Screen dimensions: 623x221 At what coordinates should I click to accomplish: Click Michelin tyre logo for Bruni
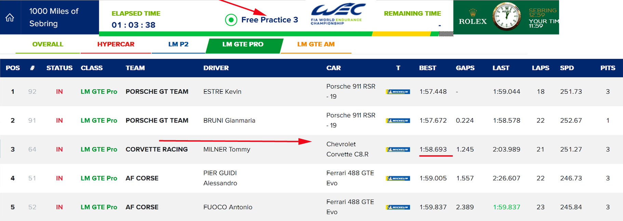[398, 121]
